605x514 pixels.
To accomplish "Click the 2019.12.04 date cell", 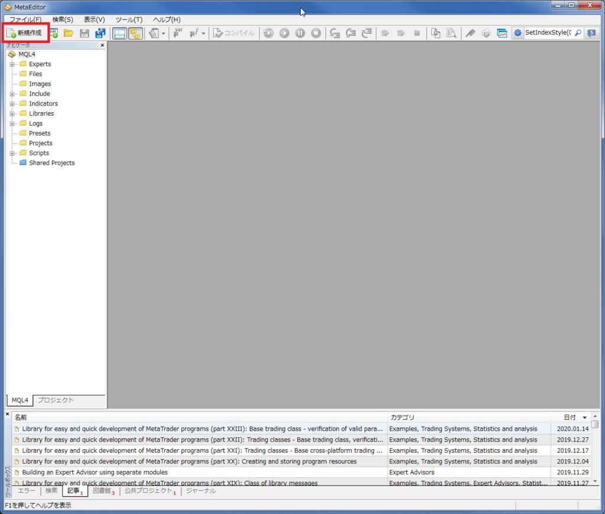I will (573, 461).
